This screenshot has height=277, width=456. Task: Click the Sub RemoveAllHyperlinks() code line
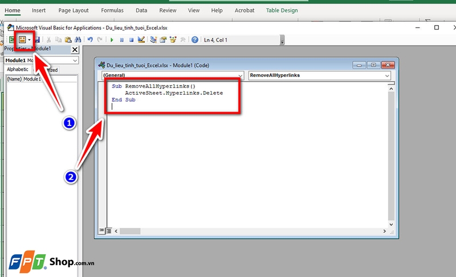pos(153,86)
